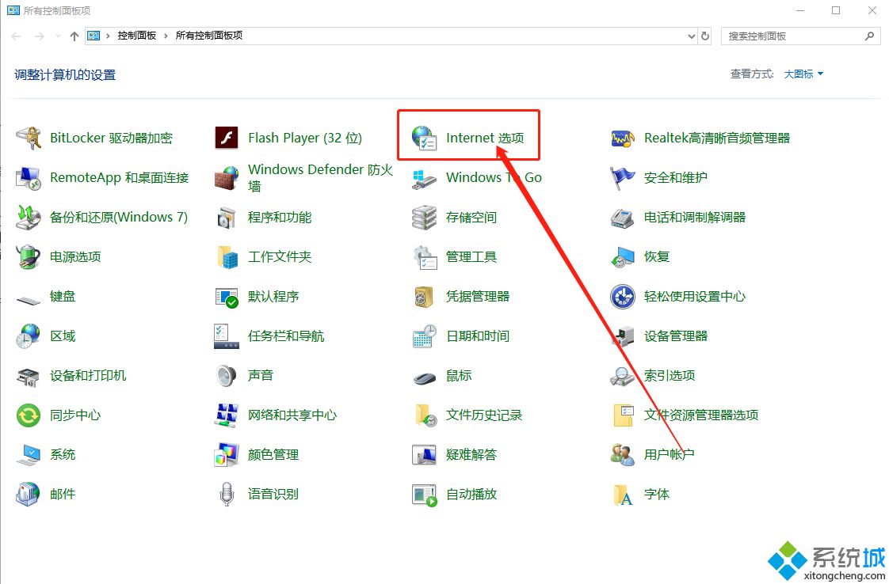Expand the chevron after 控制面板 breadcrumb
The width and height of the screenshot is (889, 584).
[x=166, y=36]
